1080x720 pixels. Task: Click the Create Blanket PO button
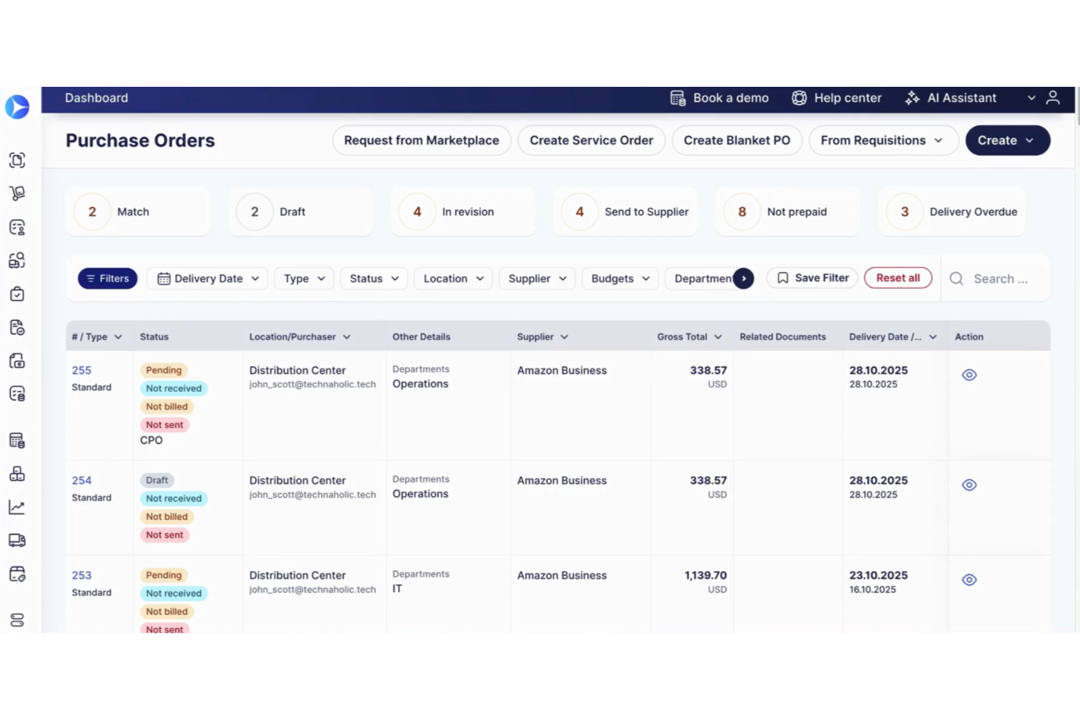pyautogui.click(x=736, y=140)
